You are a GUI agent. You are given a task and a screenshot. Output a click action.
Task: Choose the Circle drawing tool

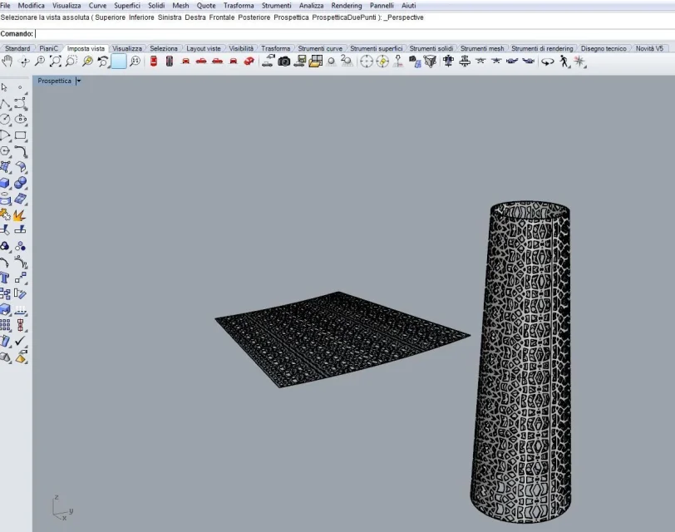tap(5, 120)
